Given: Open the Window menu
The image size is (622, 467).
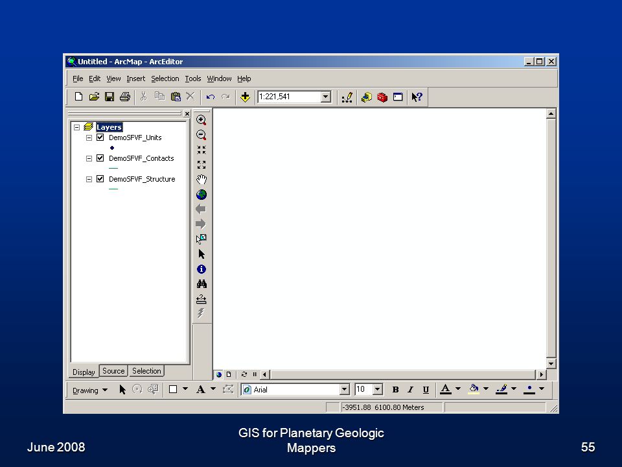Looking at the screenshot, I should pyautogui.click(x=219, y=78).
